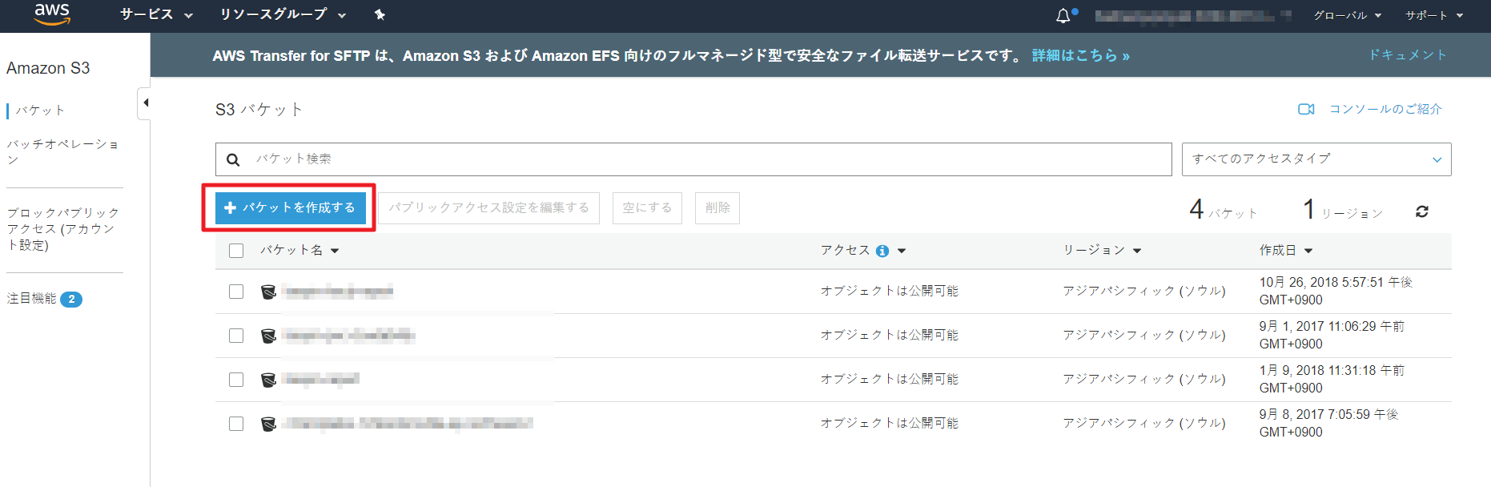1491x487 pixels.
Task: Click the AWS logo home icon
Action: pyautogui.click(x=52, y=14)
